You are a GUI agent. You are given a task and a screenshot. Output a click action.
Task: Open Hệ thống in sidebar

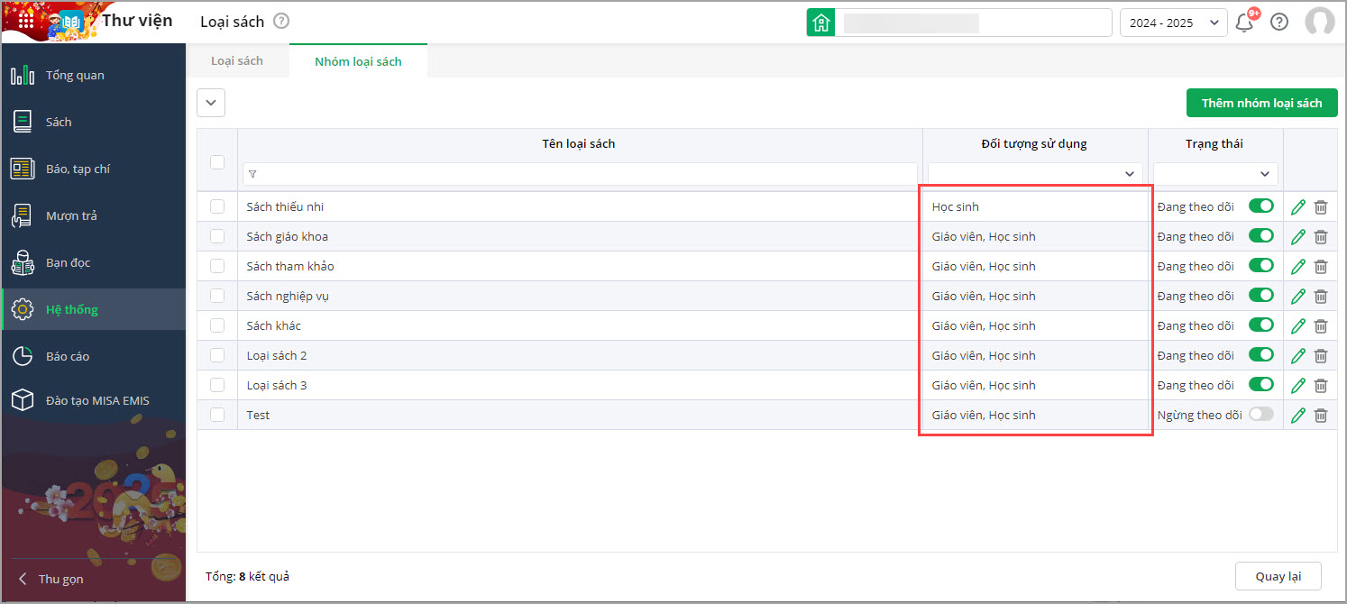click(93, 309)
